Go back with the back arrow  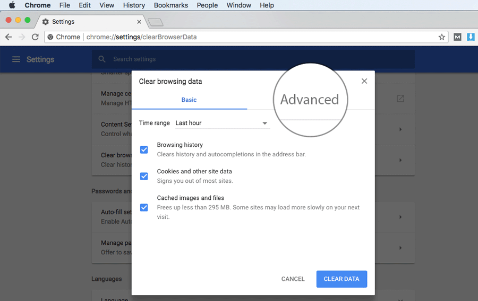(8, 37)
